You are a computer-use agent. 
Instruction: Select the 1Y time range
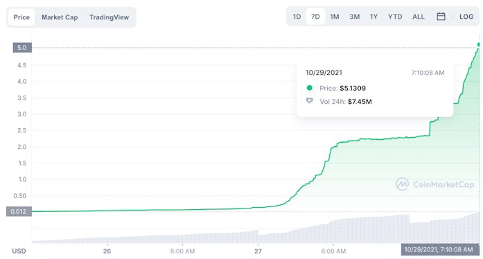374,17
